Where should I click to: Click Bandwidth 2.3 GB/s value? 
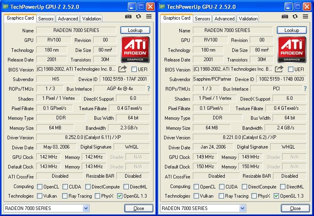129,128
